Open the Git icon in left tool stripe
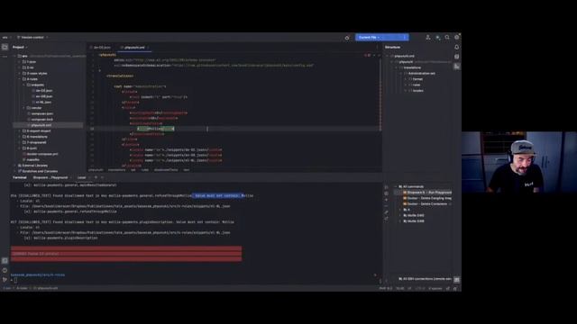 click(5, 280)
